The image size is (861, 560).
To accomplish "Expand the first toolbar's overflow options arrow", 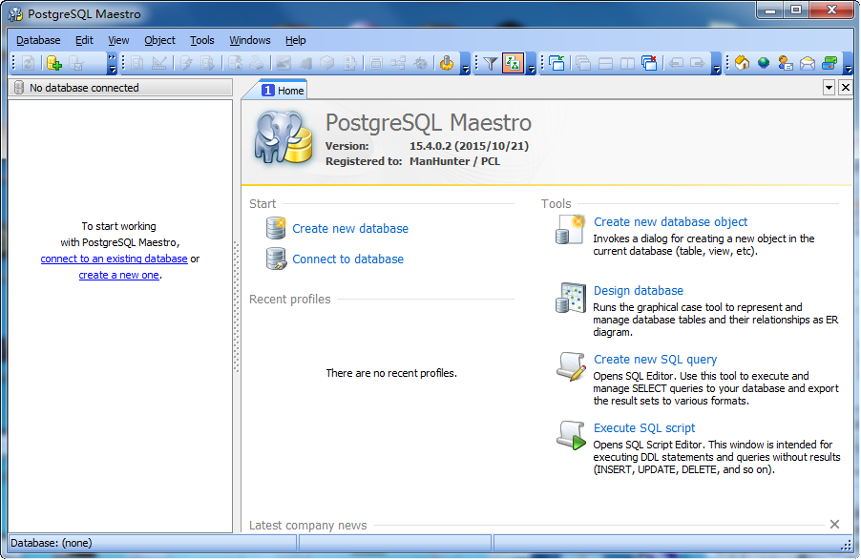I will [x=112, y=63].
